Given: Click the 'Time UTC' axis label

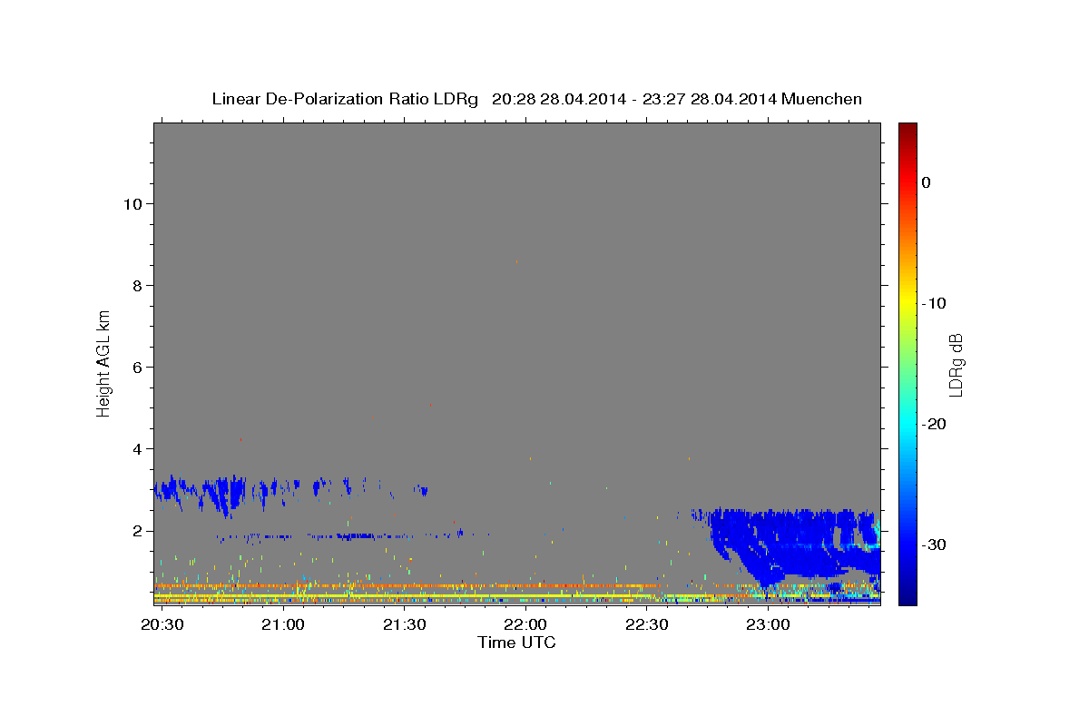Looking at the screenshot, I should pyautogui.click(x=517, y=643).
